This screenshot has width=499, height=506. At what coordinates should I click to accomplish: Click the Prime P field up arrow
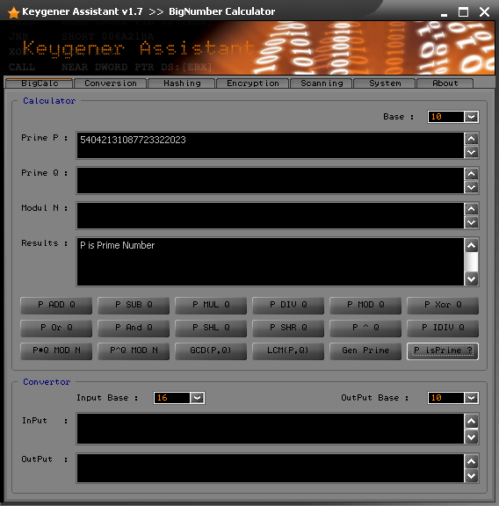click(x=471, y=139)
